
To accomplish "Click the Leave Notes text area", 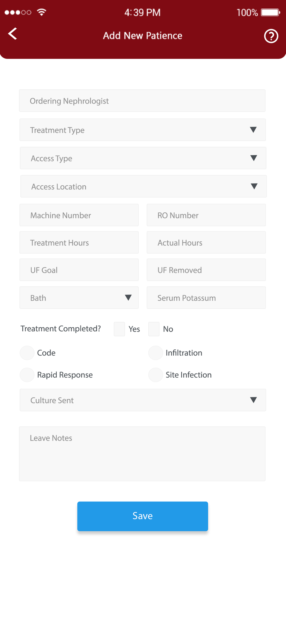I will 142,454.
